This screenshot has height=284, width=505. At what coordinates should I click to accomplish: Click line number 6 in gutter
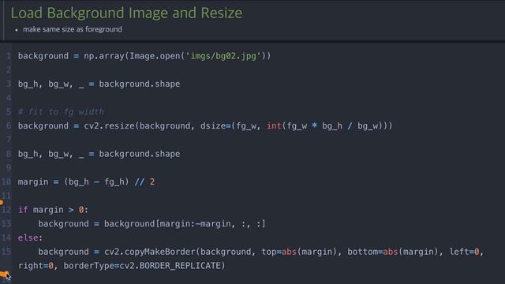[x=9, y=126]
